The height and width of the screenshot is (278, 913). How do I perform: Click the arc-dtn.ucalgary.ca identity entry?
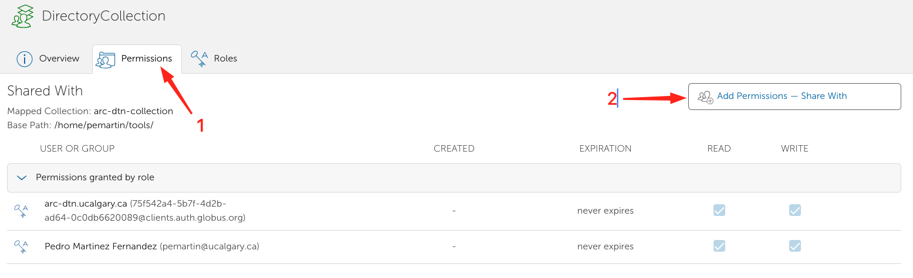coord(86,204)
